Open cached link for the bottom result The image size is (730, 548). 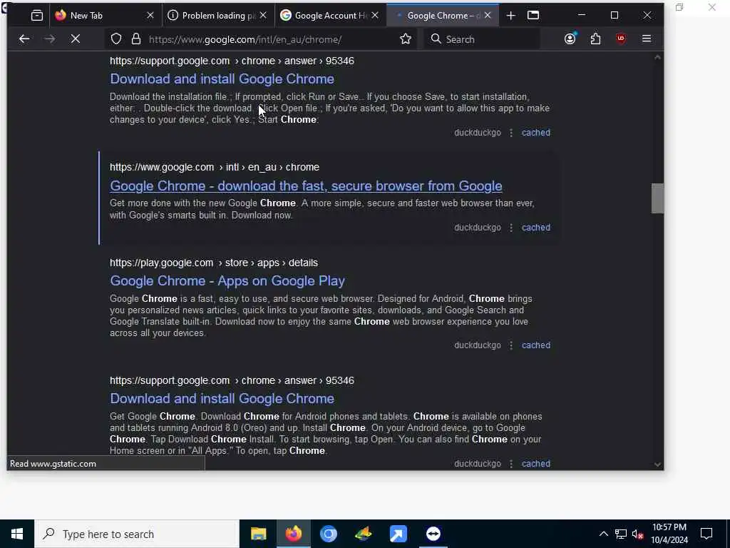click(536, 464)
